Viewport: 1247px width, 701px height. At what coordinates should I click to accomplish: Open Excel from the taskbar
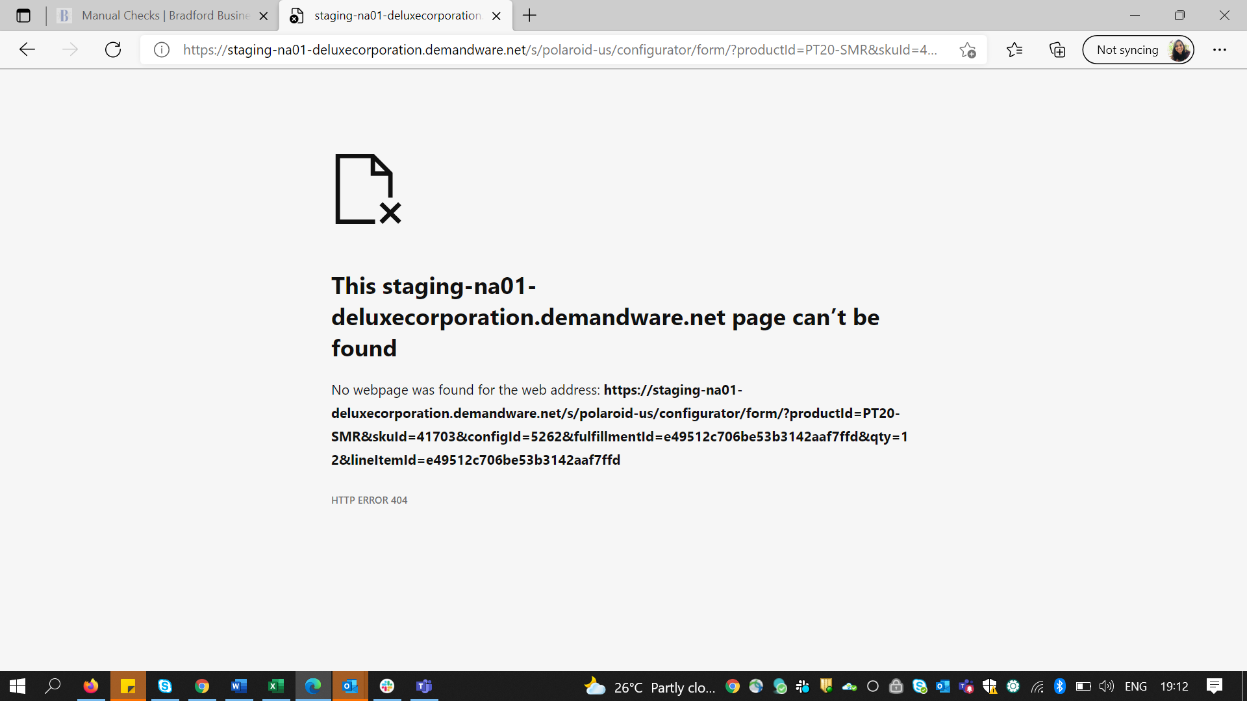pyautogui.click(x=276, y=686)
